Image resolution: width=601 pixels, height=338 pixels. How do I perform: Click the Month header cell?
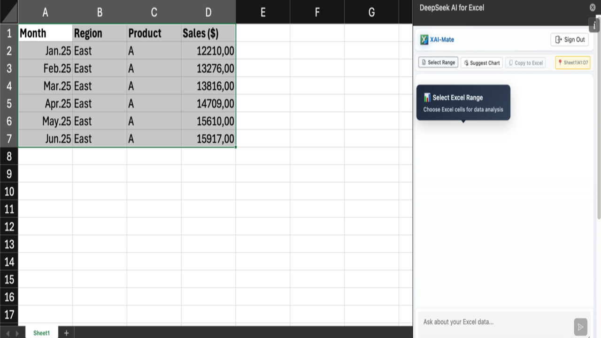click(45, 33)
